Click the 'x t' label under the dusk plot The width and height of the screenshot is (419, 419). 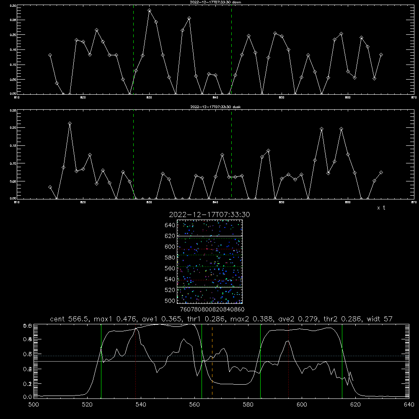click(x=381, y=208)
